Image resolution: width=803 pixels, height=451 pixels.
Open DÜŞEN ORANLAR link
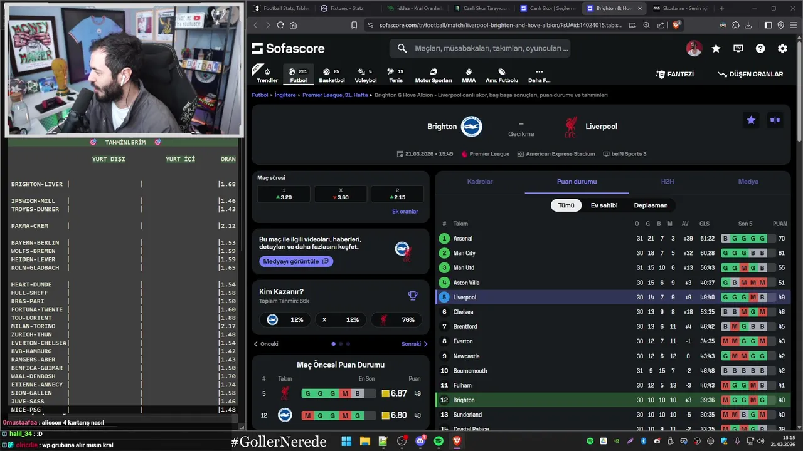pos(750,74)
